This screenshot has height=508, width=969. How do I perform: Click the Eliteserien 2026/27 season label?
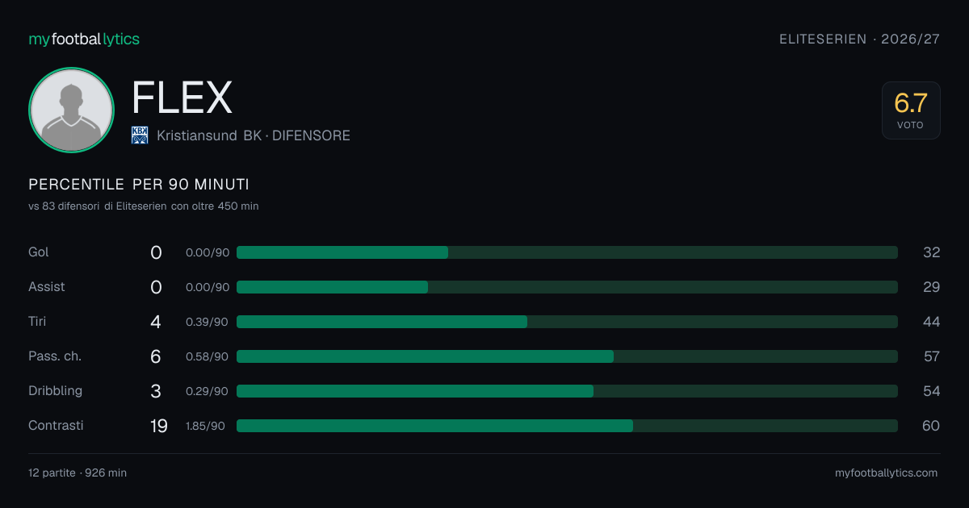[860, 39]
